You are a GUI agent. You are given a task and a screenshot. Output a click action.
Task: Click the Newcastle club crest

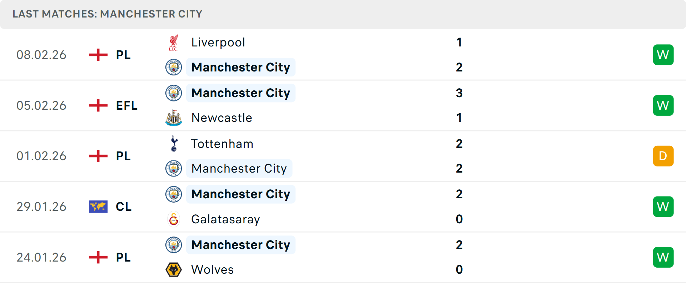[174, 118]
